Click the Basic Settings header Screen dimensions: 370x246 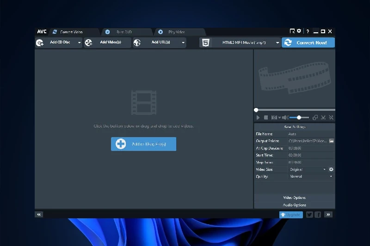[295, 126]
